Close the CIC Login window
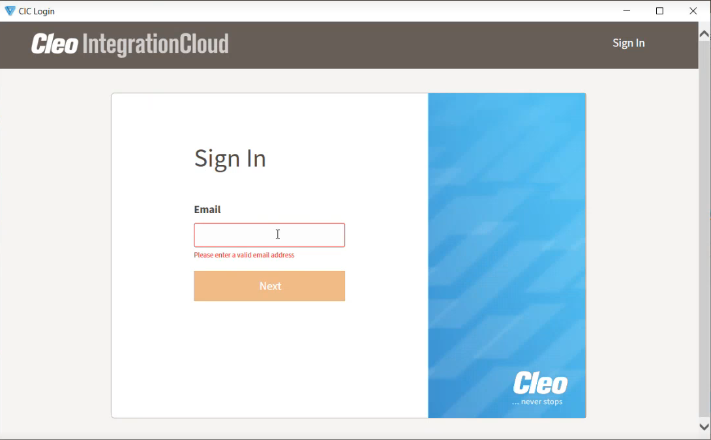 (x=693, y=11)
